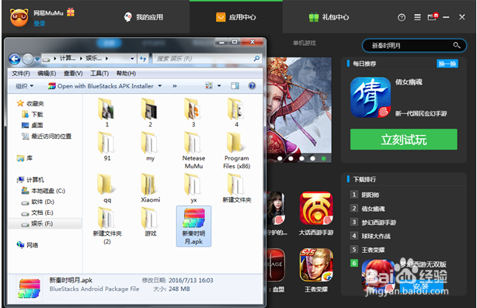Select 阴阳师 in download ranking

[x=370, y=195]
